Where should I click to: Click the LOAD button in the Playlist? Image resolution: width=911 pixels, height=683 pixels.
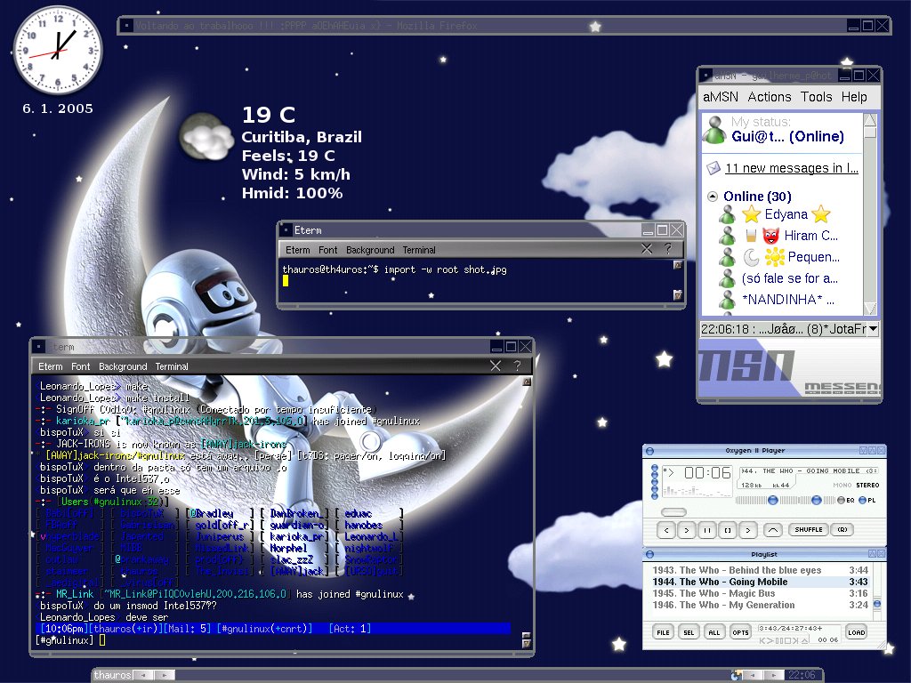click(857, 632)
